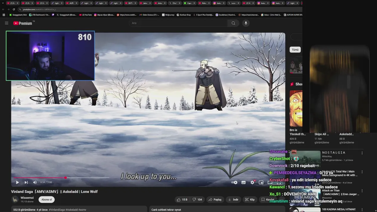Click the #VinlandSaga hashtag in description
Screen dimensions: 377x212
coord(57,210)
